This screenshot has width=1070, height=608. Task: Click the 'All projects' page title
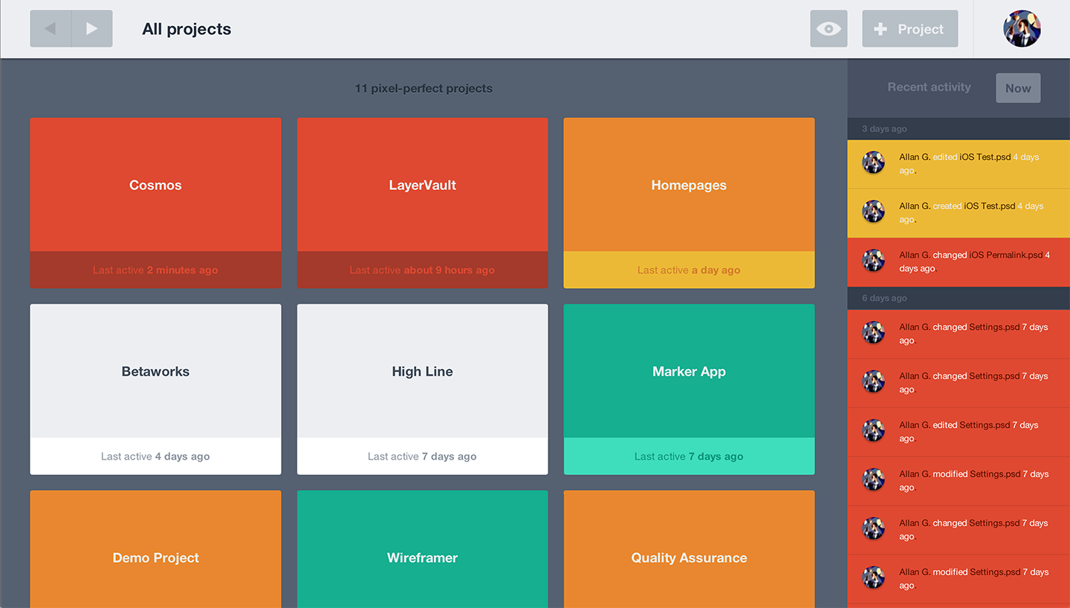pyautogui.click(x=187, y=29)
